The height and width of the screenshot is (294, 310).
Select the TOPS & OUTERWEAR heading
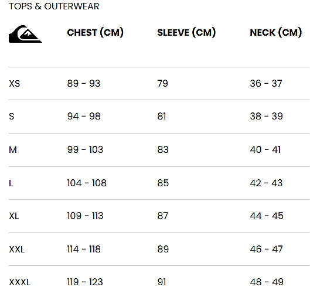(54, 6)
